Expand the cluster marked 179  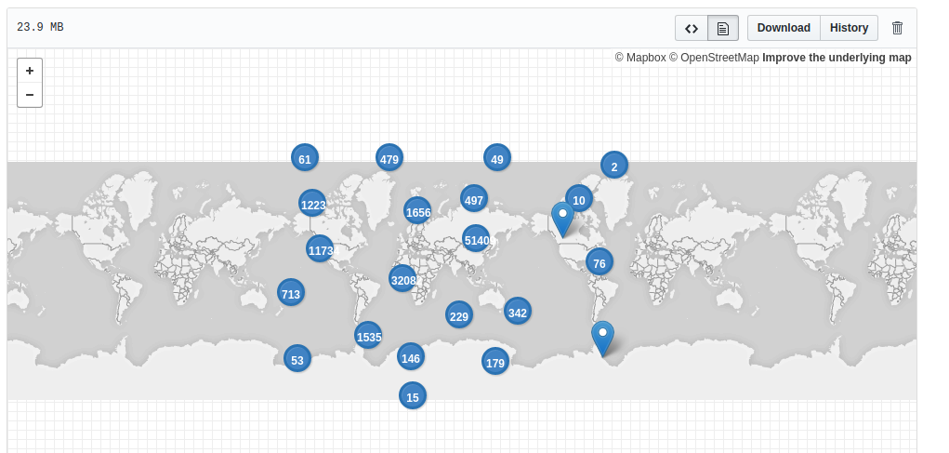coord(495,362)
